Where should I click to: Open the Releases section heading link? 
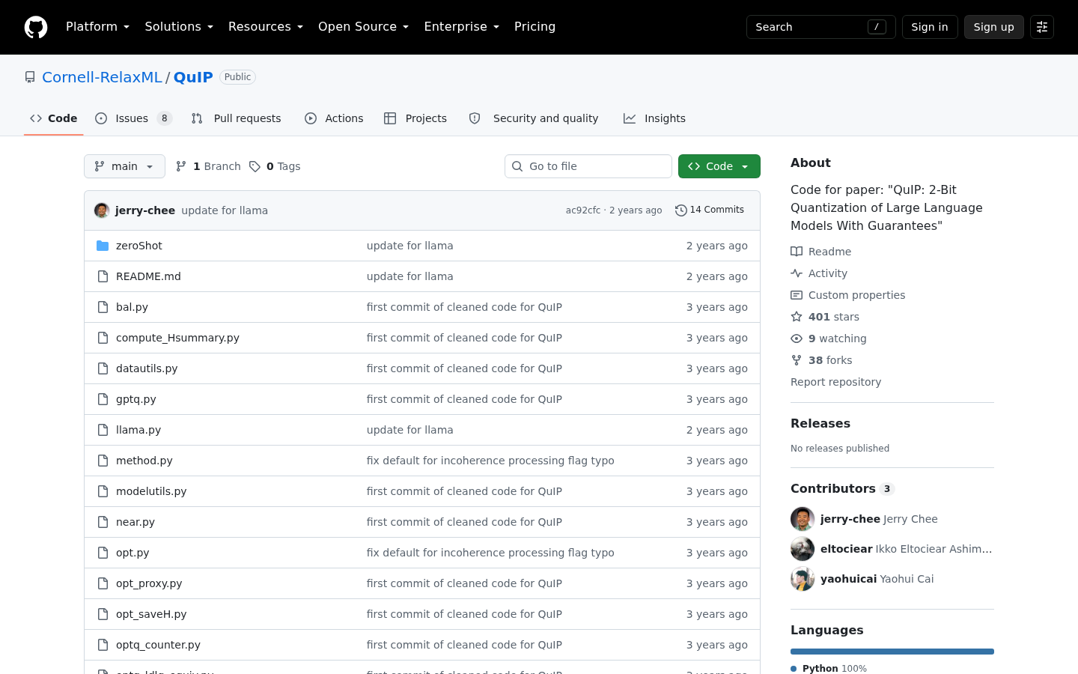pos(820,423)
